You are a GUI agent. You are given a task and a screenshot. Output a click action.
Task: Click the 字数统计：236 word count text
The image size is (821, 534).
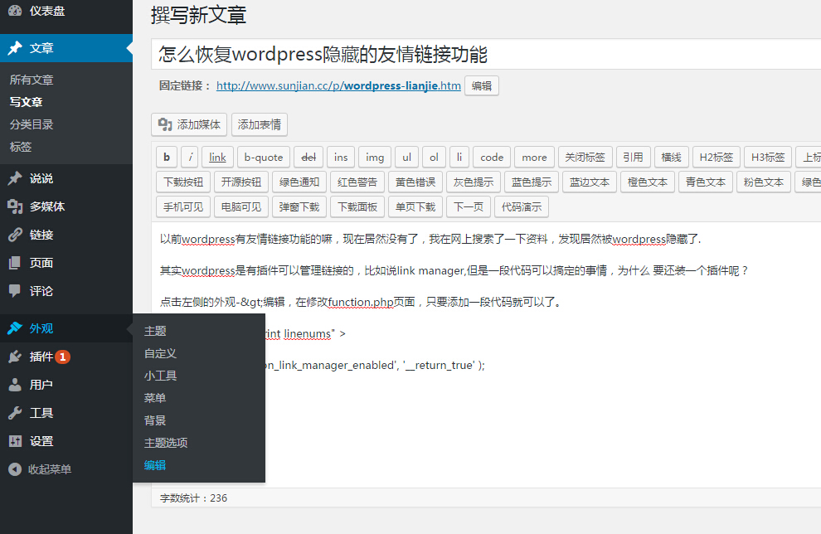[x=194, y=498]
